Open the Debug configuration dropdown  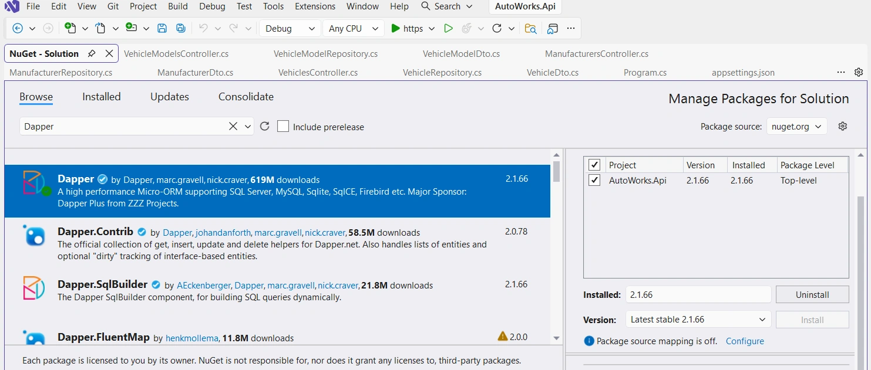tap(290, 28)
